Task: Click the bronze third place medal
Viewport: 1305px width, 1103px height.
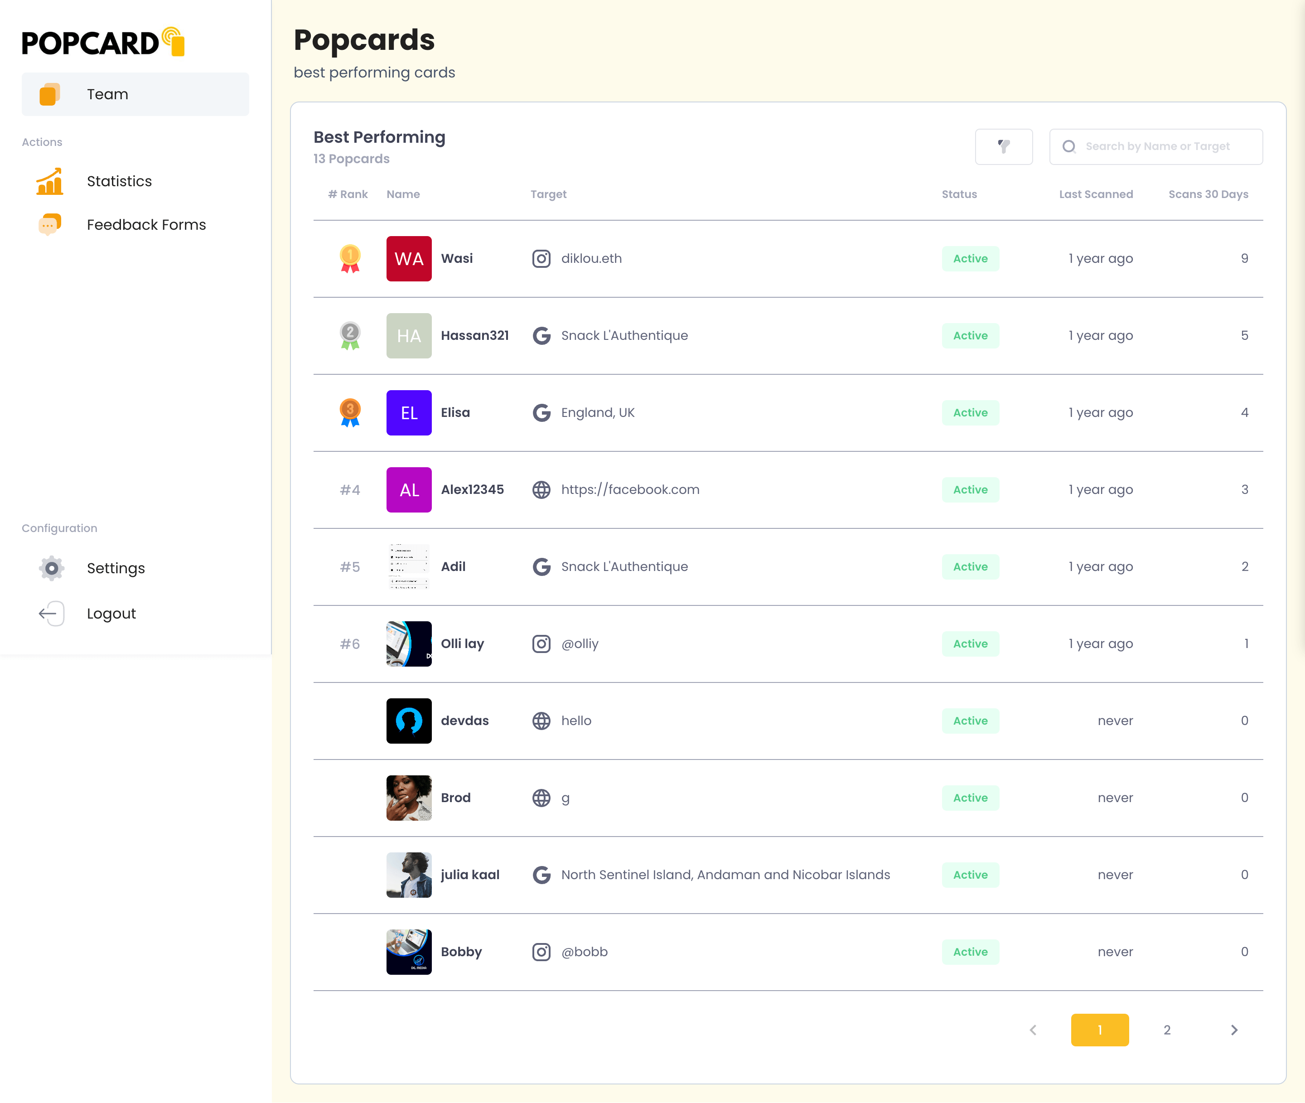Action: (349, 412)
